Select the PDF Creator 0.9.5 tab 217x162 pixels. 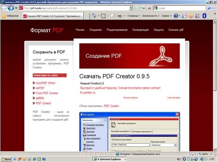(x=53, y=16)
